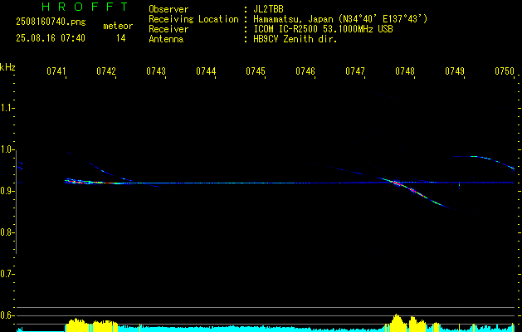The width and height of the screenshot is (522, 332).
Task: Click the 0748 time marker
Action: click(x=405, y=71)
